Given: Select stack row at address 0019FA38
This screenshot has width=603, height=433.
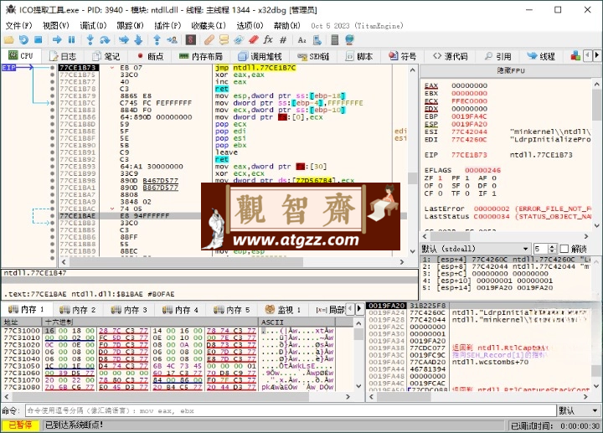Looking at the screenshot, I should point(478,348).
